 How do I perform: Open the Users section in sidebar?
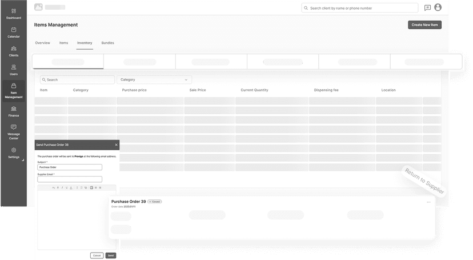14,70
